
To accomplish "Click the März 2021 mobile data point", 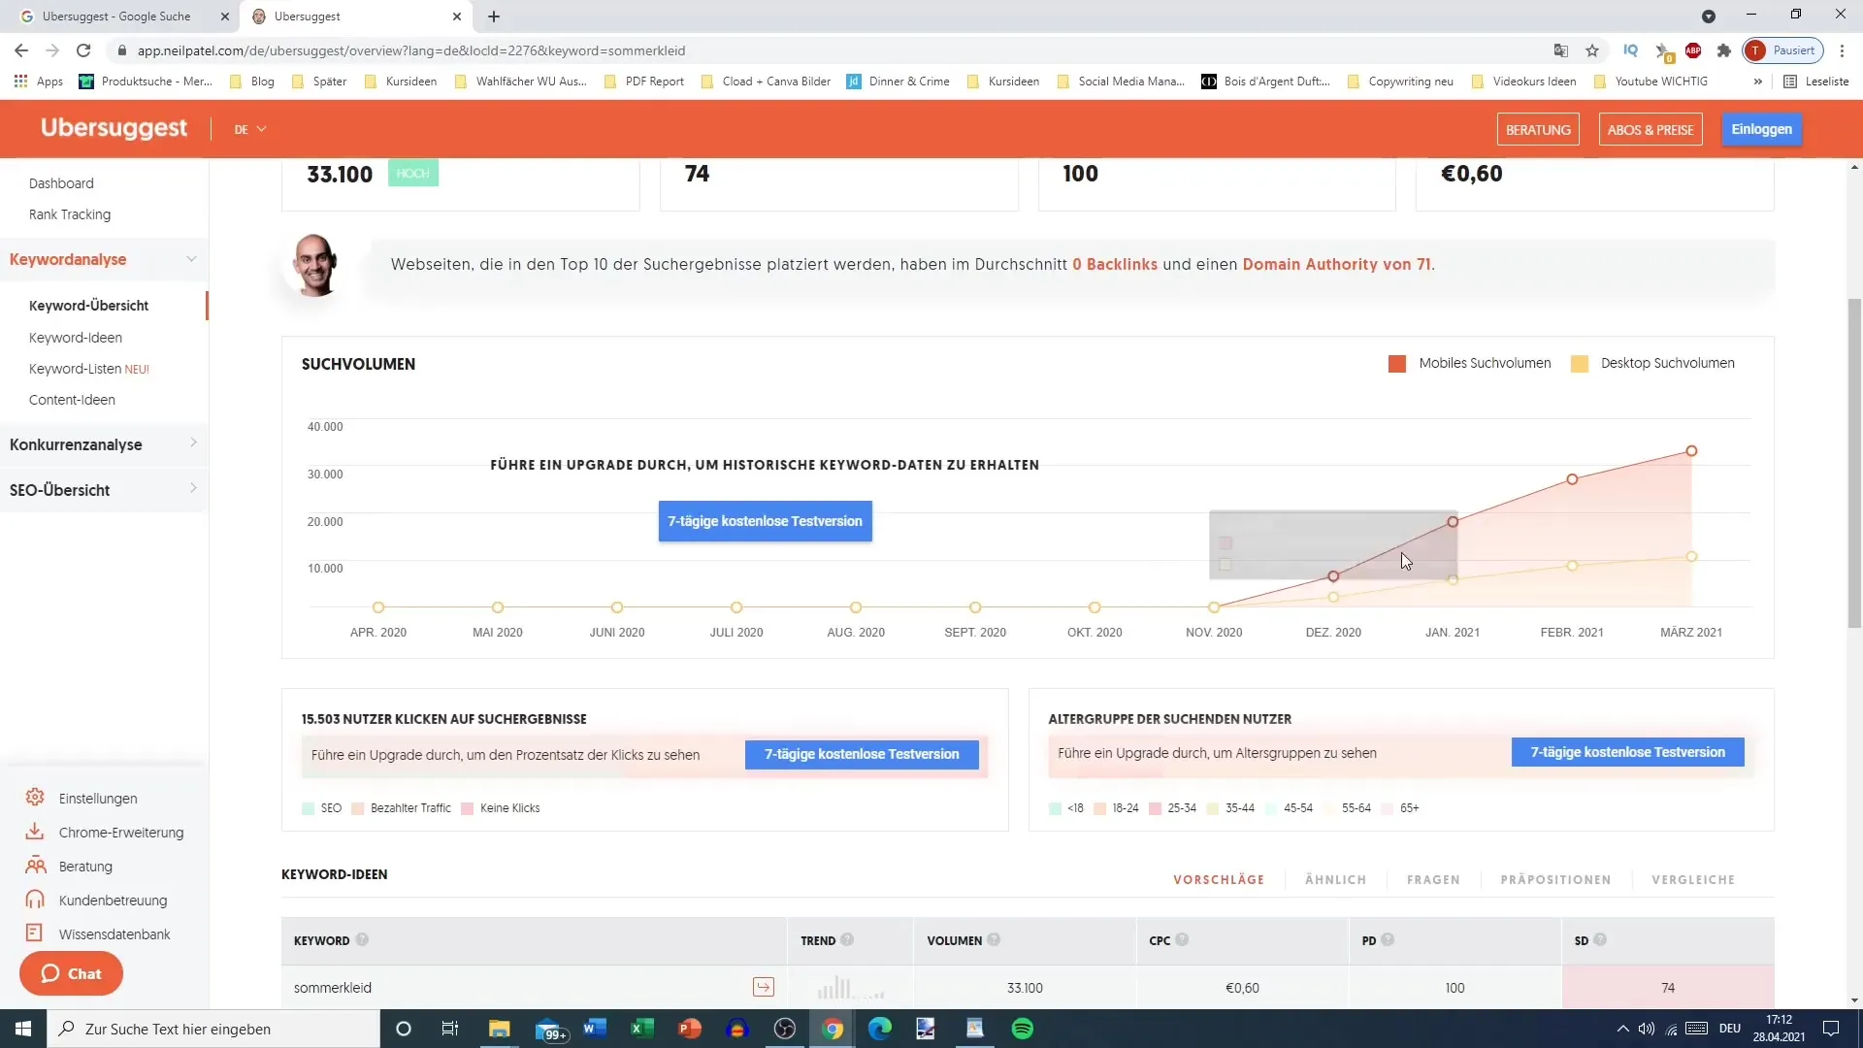I will tap(1691, 451).
